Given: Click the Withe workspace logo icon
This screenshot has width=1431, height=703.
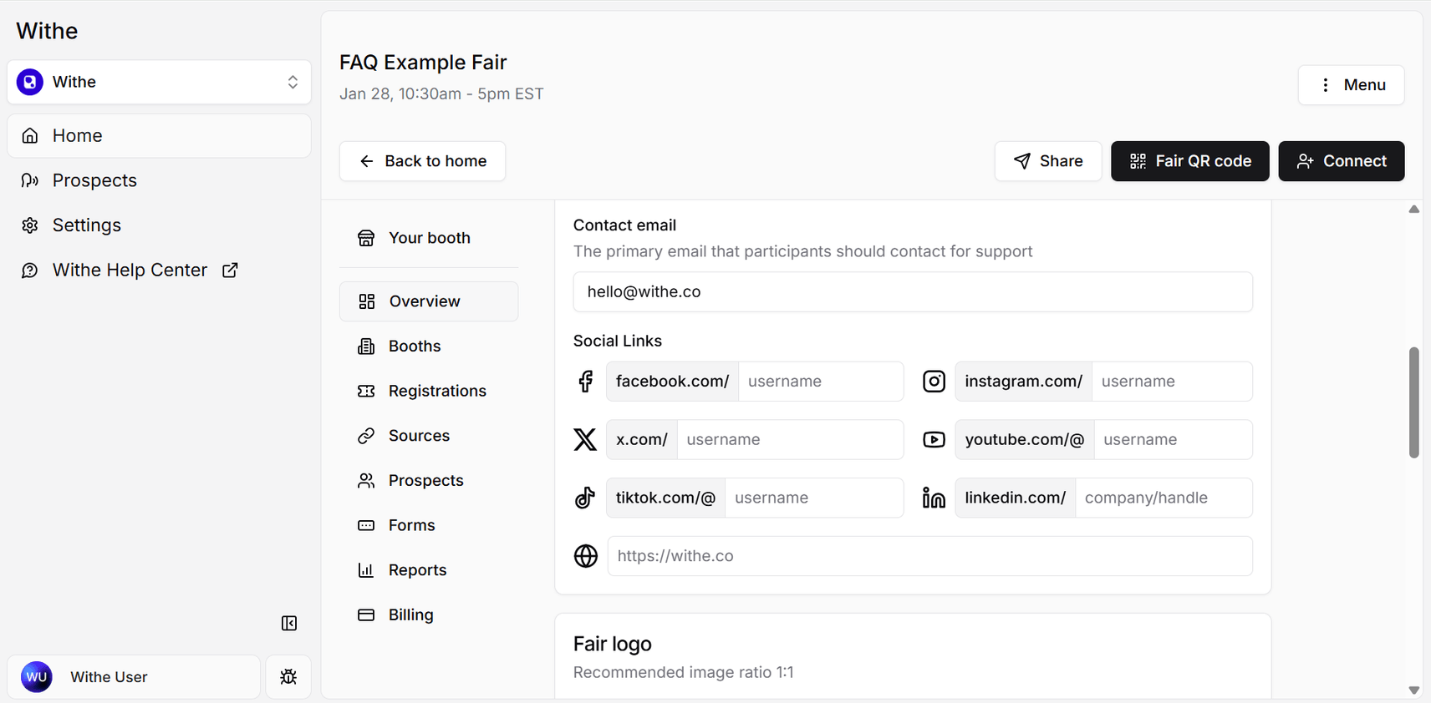Looking at the screenshot, I should [30, 82].
